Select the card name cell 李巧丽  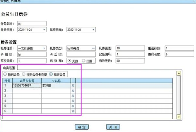click(x=56, y=85)
